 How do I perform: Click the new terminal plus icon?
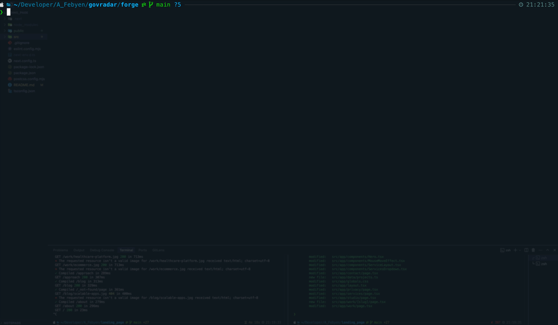point(515,250)
